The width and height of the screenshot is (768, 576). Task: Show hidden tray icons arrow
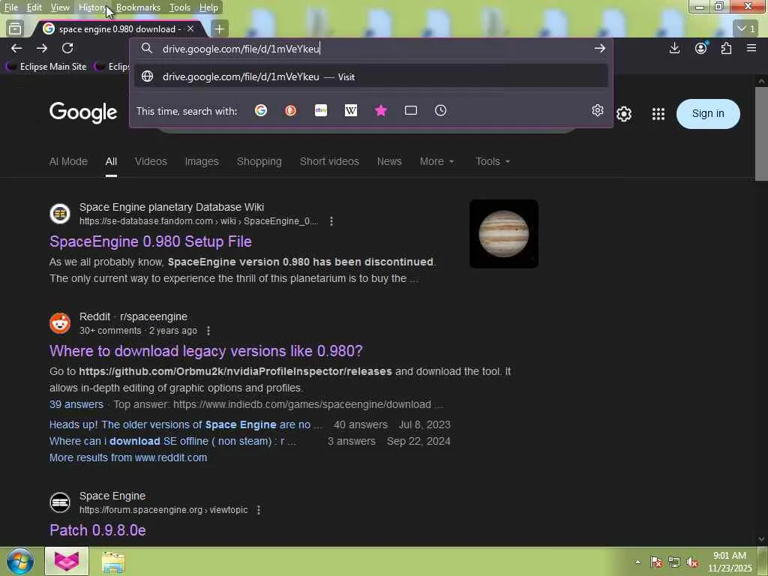coord(637,562)
